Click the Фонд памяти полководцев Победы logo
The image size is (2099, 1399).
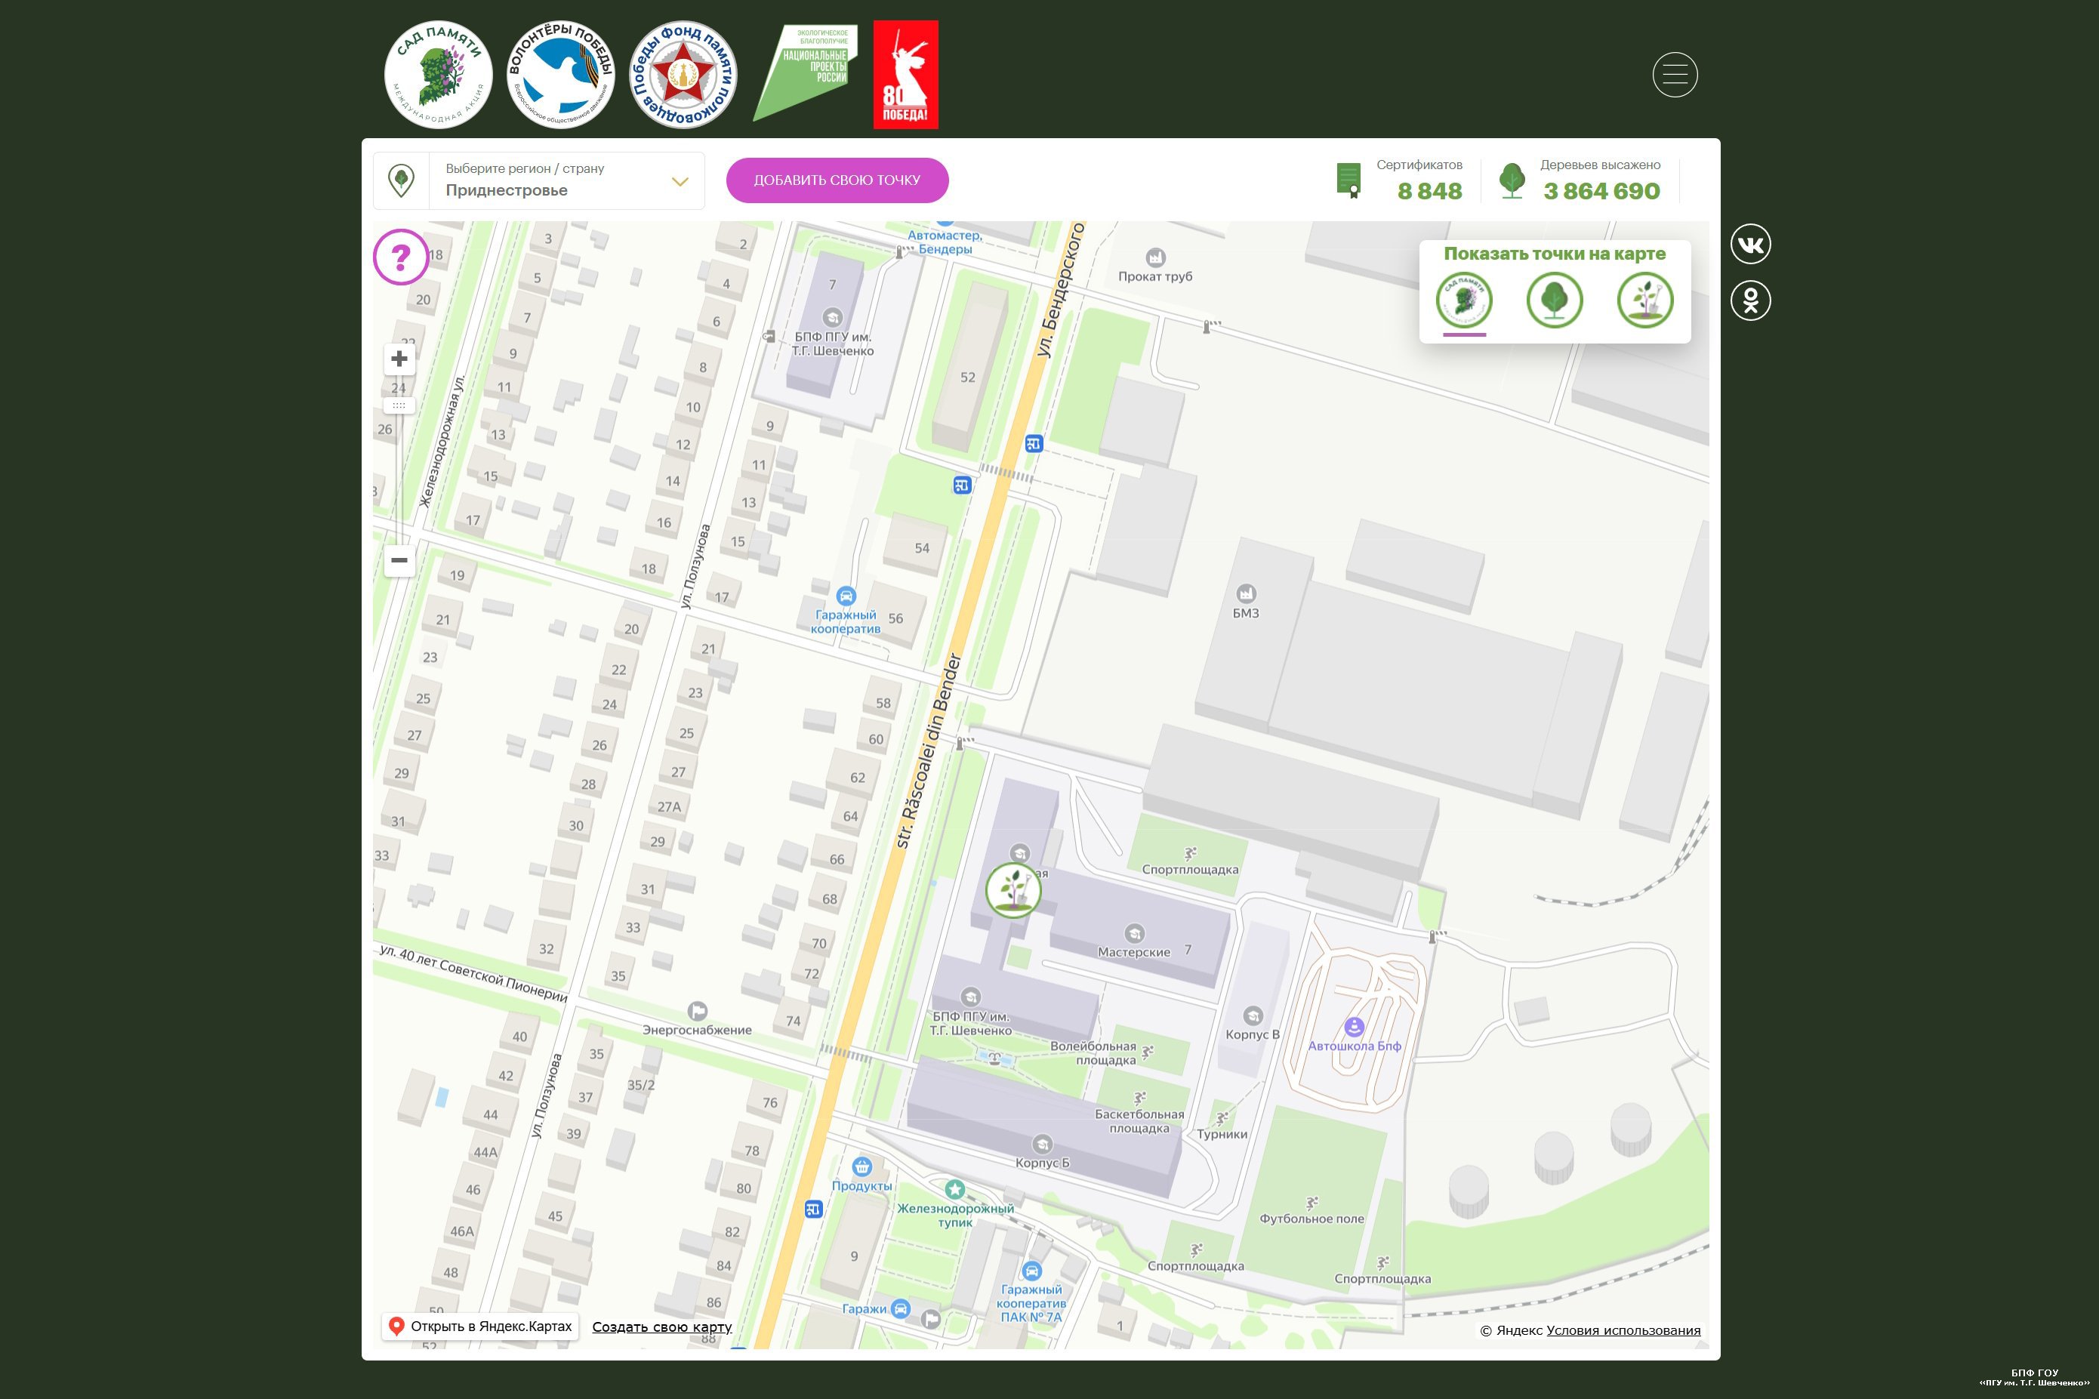click(x=683, y=75)
